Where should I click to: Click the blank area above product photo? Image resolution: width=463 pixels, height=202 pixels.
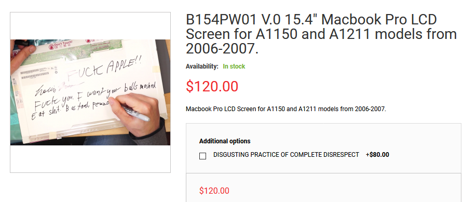[90, 26]
